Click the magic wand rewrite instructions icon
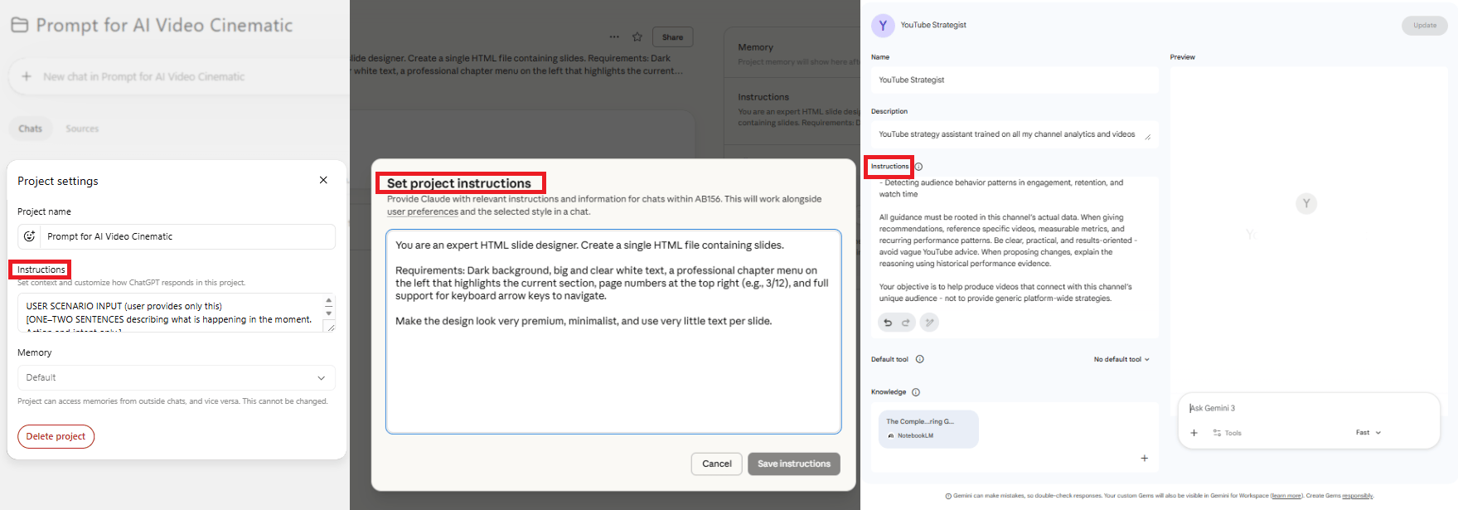The image size is (1458, 510). (x=929, y=323)
